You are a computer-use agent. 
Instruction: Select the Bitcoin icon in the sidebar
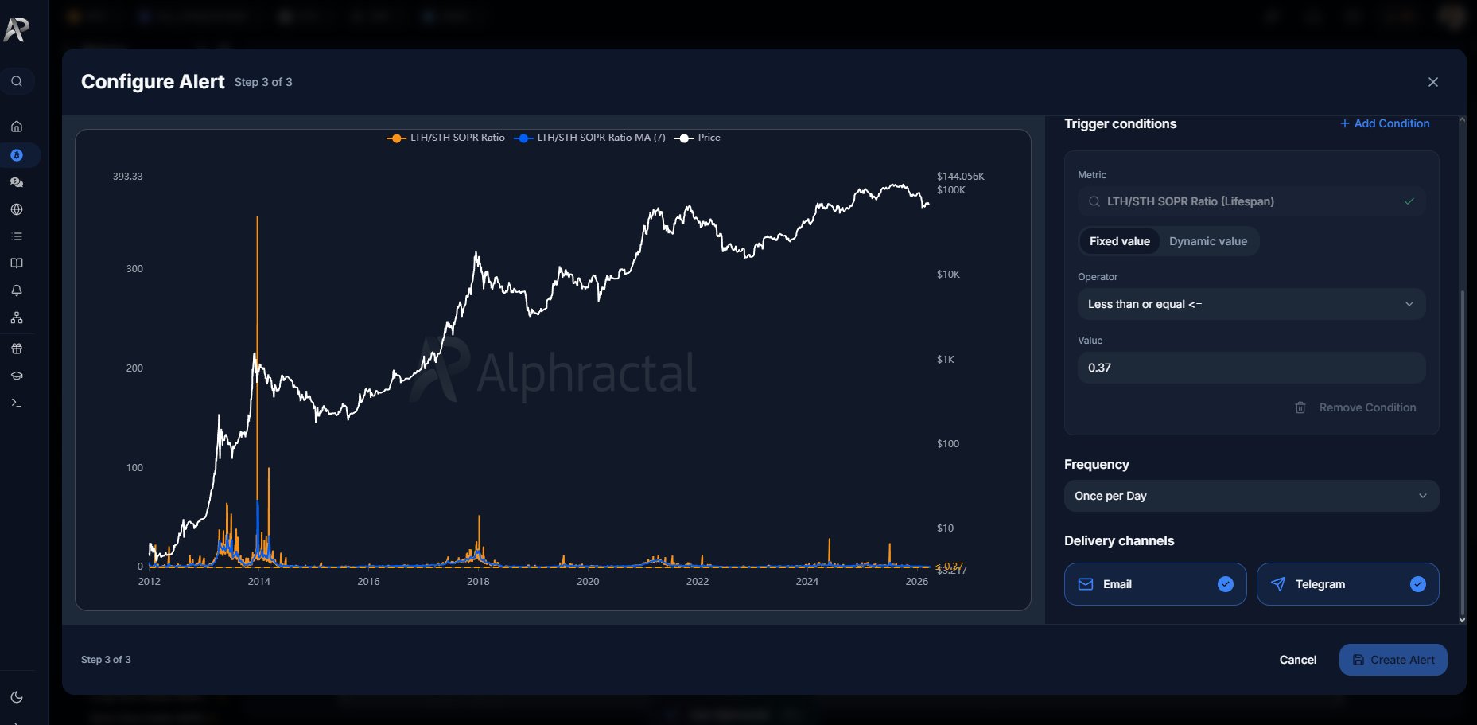[17, 155]
